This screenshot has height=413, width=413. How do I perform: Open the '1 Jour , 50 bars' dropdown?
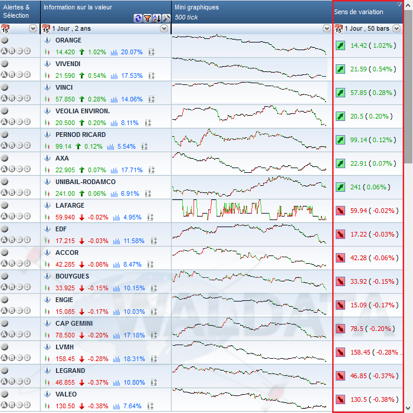coord(396,28)
